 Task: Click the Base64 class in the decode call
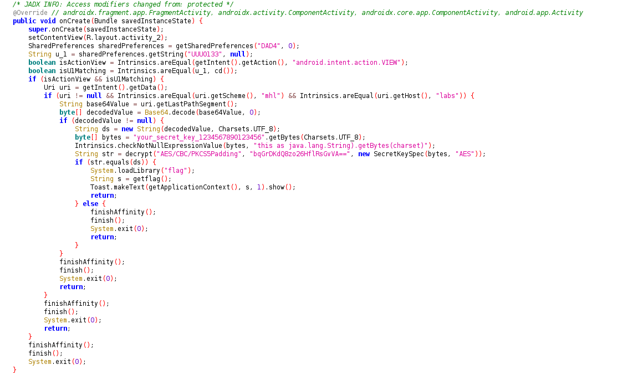(156, 112)
